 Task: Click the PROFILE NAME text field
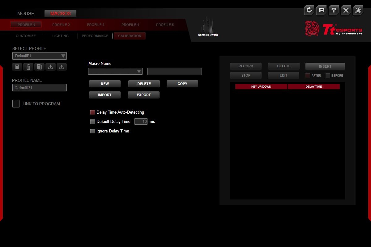[40, 88]
